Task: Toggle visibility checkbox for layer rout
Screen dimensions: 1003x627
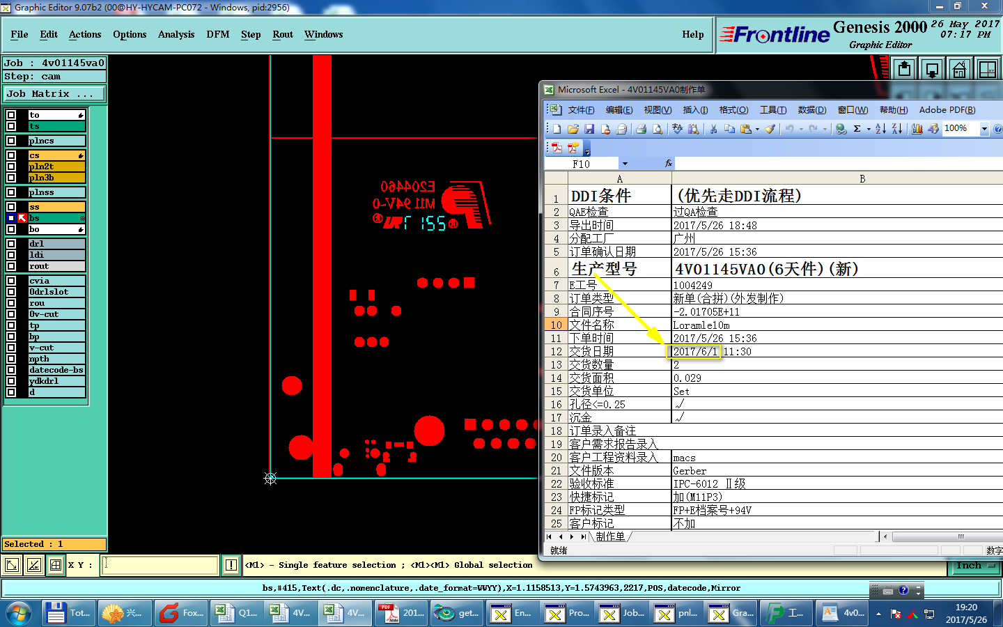Action: coord(11,266)
